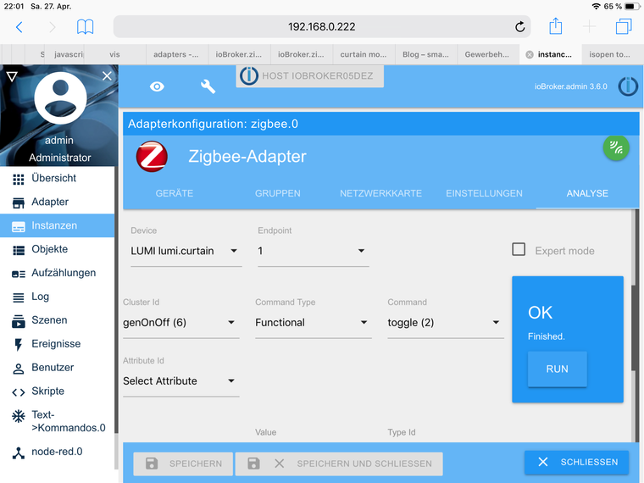Viewport: 644px width, 483px height.
Task: Click the Log lines icon
Action: pyautogui.click(x=18, y=297)
